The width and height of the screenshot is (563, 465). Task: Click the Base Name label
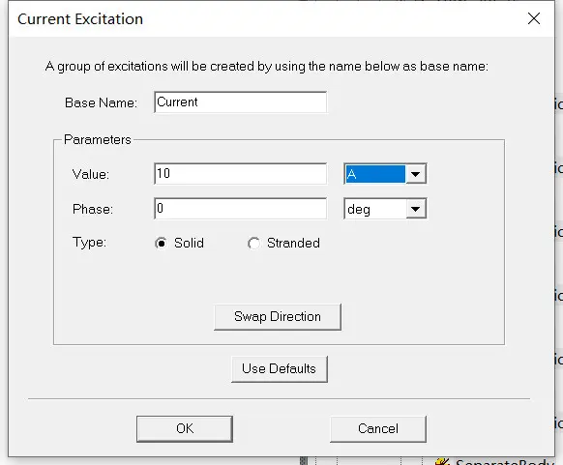pyautogui.click(x=101, y=103)
